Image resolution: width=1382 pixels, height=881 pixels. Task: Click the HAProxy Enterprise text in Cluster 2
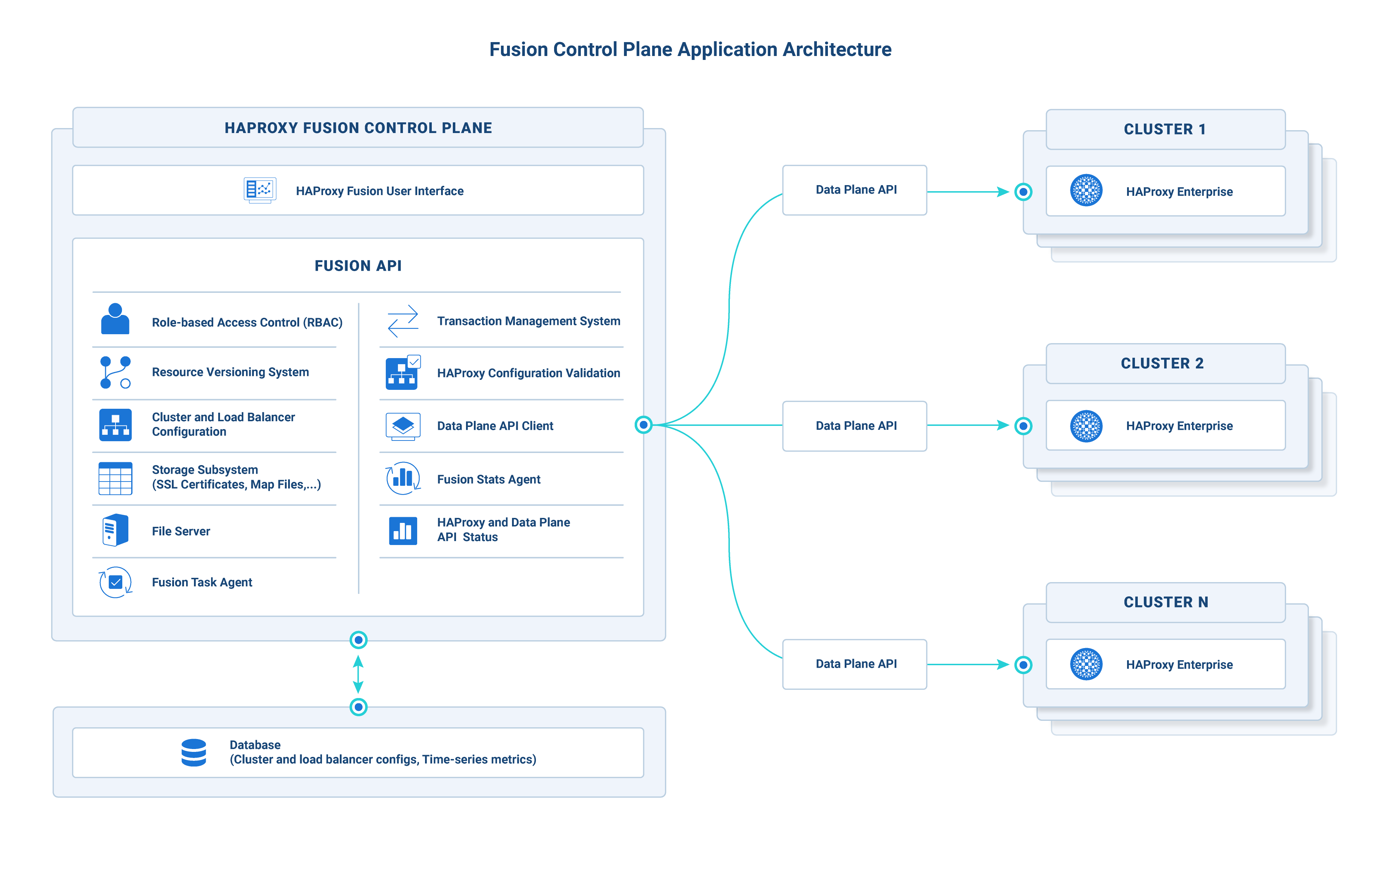[1179, 426]
